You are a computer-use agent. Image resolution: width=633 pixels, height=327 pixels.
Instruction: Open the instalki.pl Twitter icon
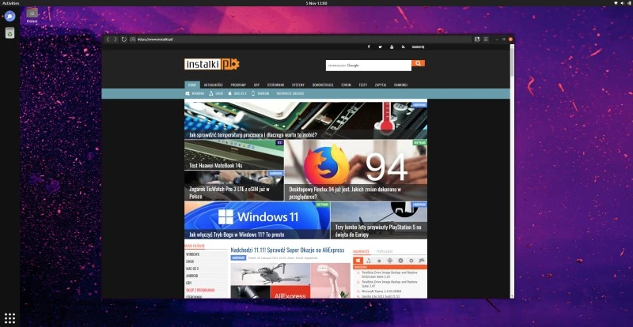click(380, 47)
